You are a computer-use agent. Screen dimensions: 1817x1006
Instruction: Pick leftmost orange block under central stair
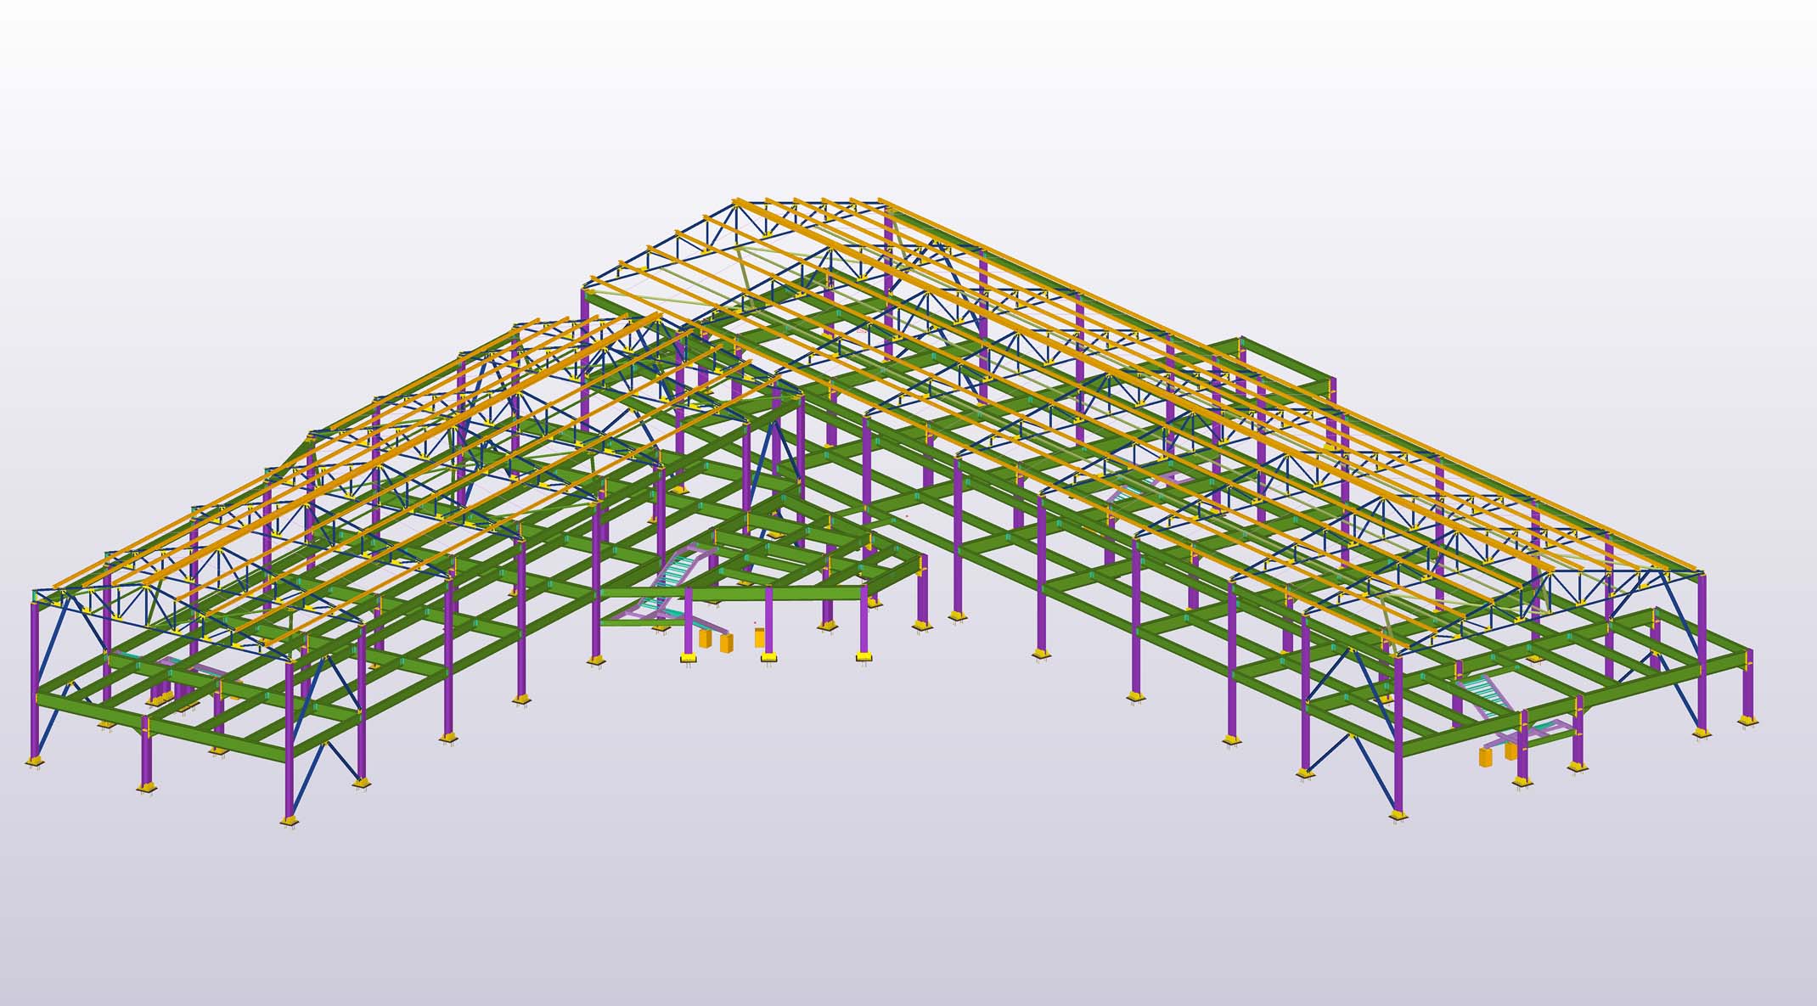(x=706, y=639)
